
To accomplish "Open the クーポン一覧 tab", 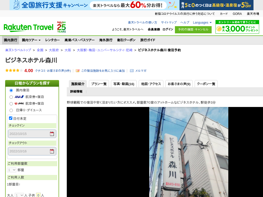I will [206, 84].
